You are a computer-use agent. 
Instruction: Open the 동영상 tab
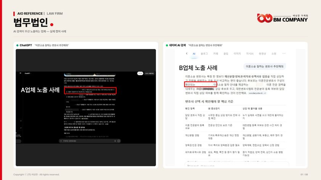coord(262,54)
